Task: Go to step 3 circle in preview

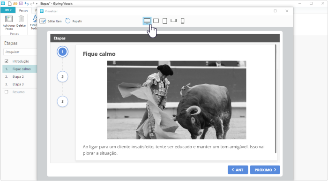Action: click(62, 101)
